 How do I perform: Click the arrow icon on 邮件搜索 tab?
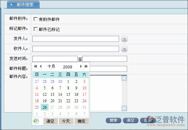click(x=11, y=5)
